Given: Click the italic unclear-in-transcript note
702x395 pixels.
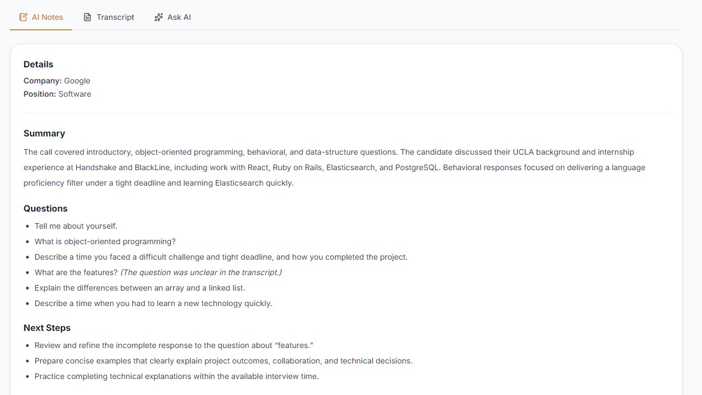Looking at the screenshot, I should (201, 272).
